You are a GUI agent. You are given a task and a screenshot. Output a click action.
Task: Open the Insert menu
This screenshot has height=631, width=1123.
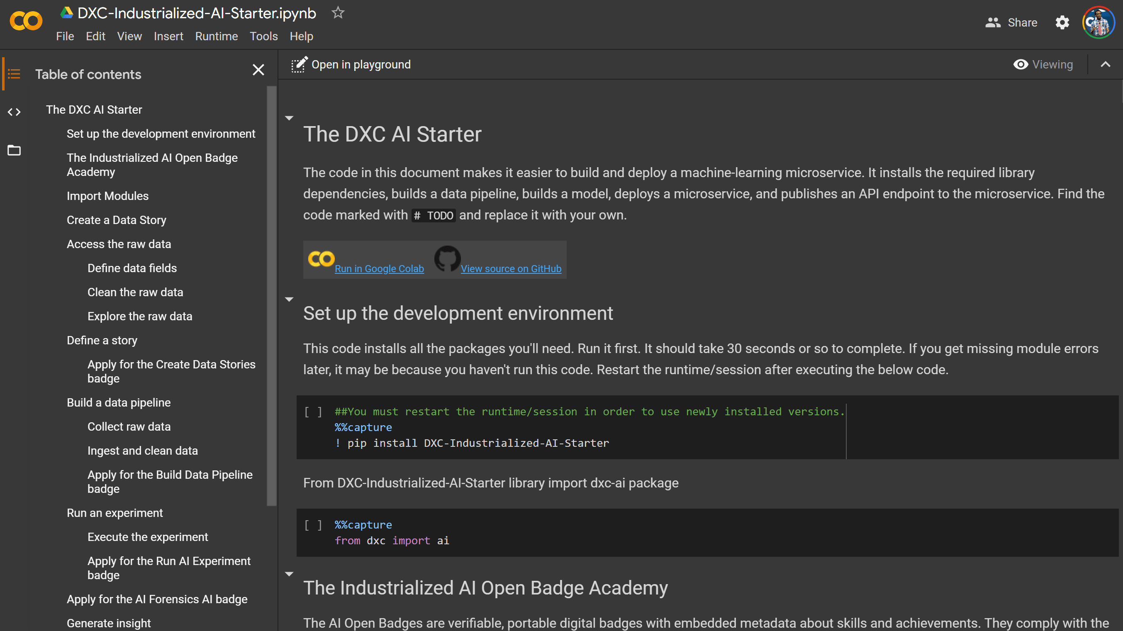point(168,36)
